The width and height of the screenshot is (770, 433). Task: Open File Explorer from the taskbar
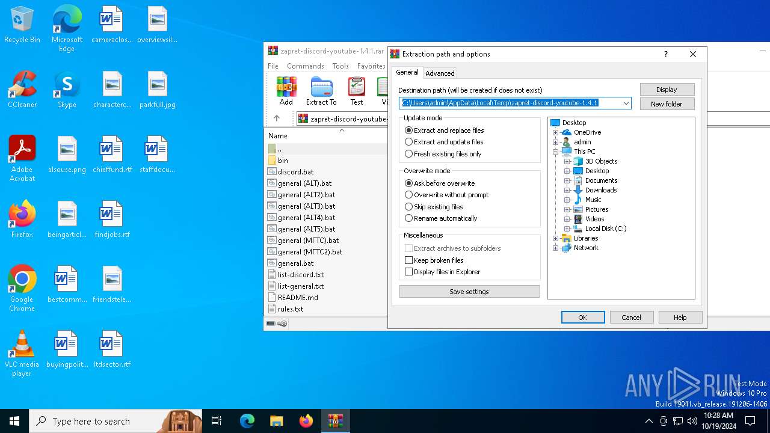276,421
